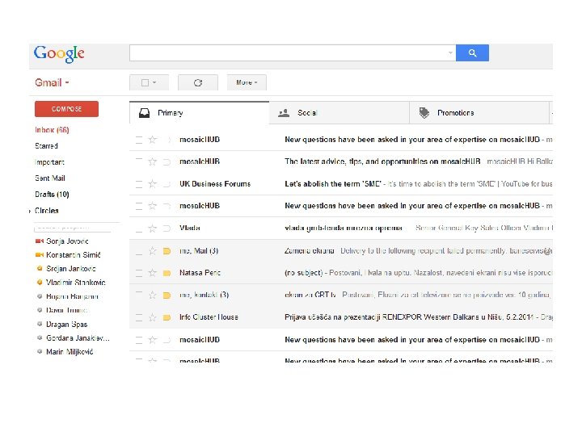The height and width of the screenshot is (436, 582).
Task: Open chat with Sonja Jovovic
Action: pos(67,241)
